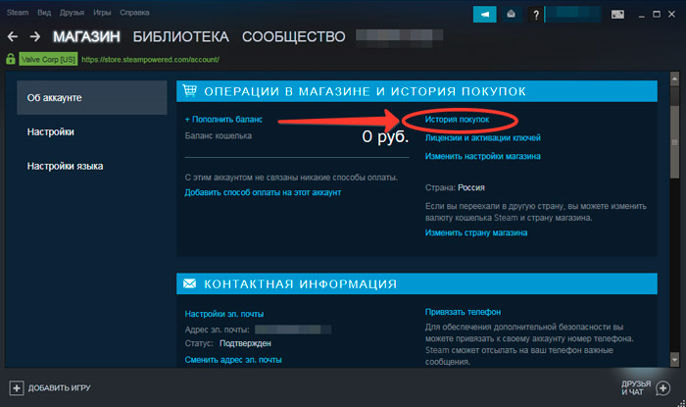Go back with the left arrow
The image size is (686, 407).
[x=13, y=36]
